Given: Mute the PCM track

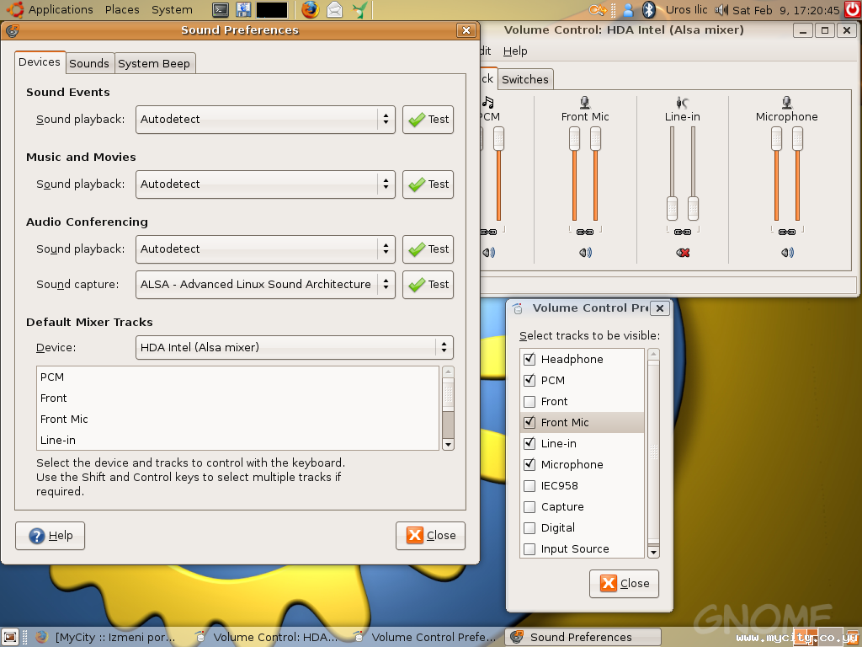Looking at the screenshot, I should click(x=488, y=253).
